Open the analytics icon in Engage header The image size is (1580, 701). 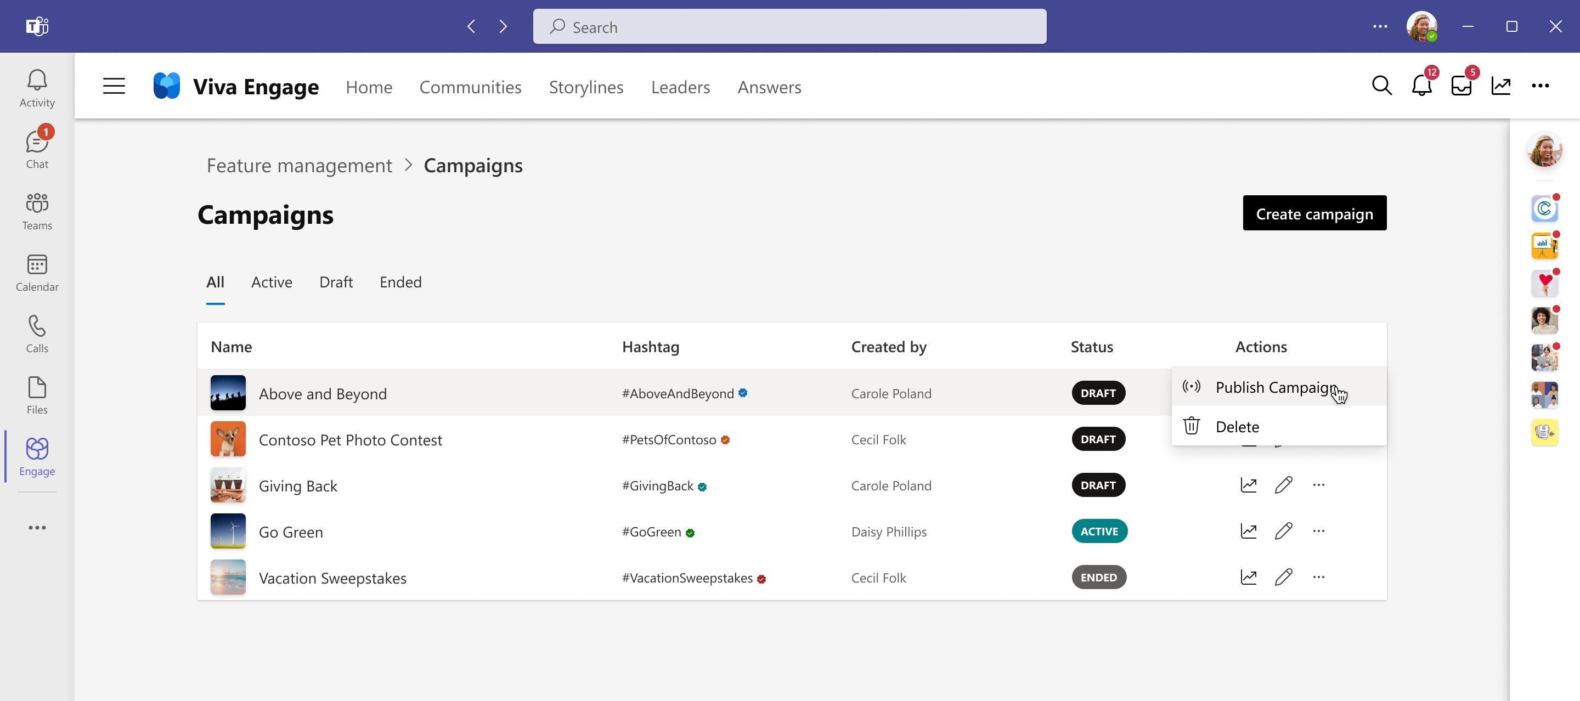(1501, 86)
